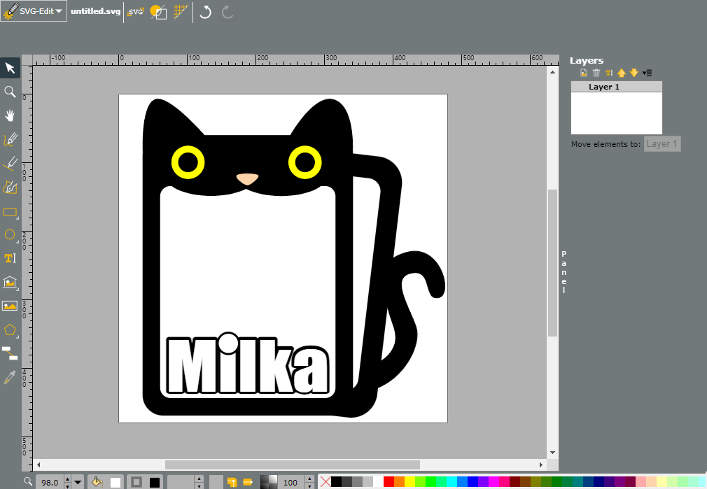Image resolution: width=707 pixels, height=489 pixels.
Task: Activate the Text tool
Action: pyautogui.click(x=10, y=258)
